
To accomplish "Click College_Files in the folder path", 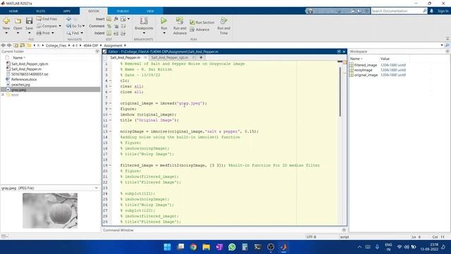I will 56,45.
